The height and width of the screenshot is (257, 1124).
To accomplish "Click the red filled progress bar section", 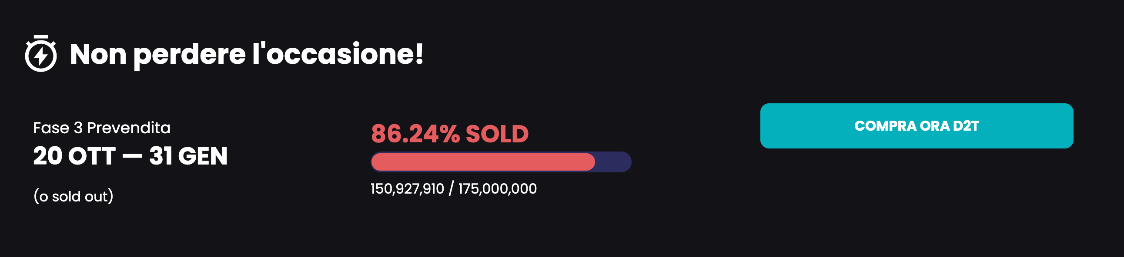I will 483,162.
